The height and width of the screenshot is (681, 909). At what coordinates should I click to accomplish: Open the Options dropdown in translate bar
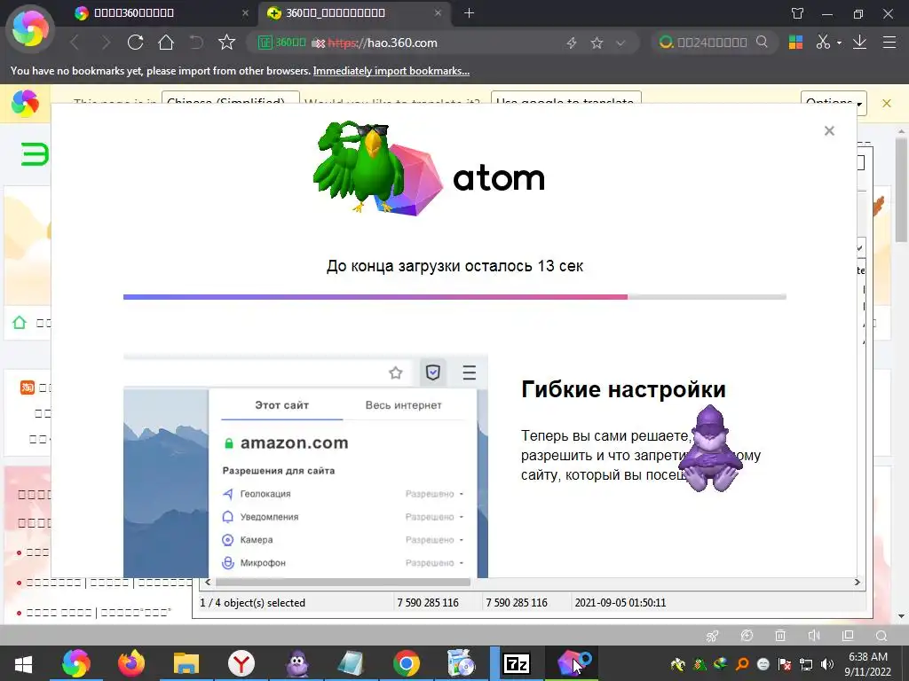coord(834,102)
